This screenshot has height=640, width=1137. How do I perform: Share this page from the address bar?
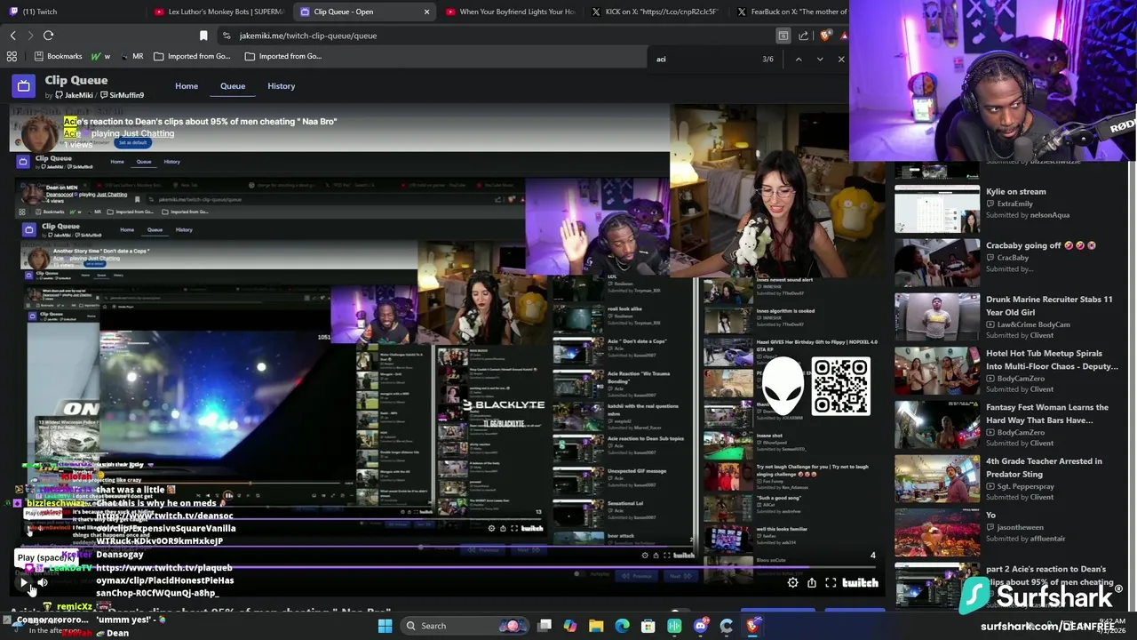(803, 36)
